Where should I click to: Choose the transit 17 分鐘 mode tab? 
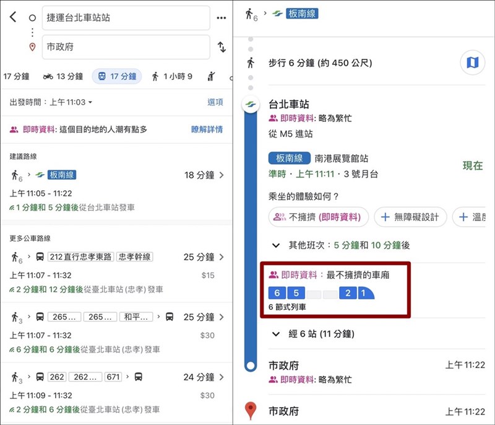(117, 76)
